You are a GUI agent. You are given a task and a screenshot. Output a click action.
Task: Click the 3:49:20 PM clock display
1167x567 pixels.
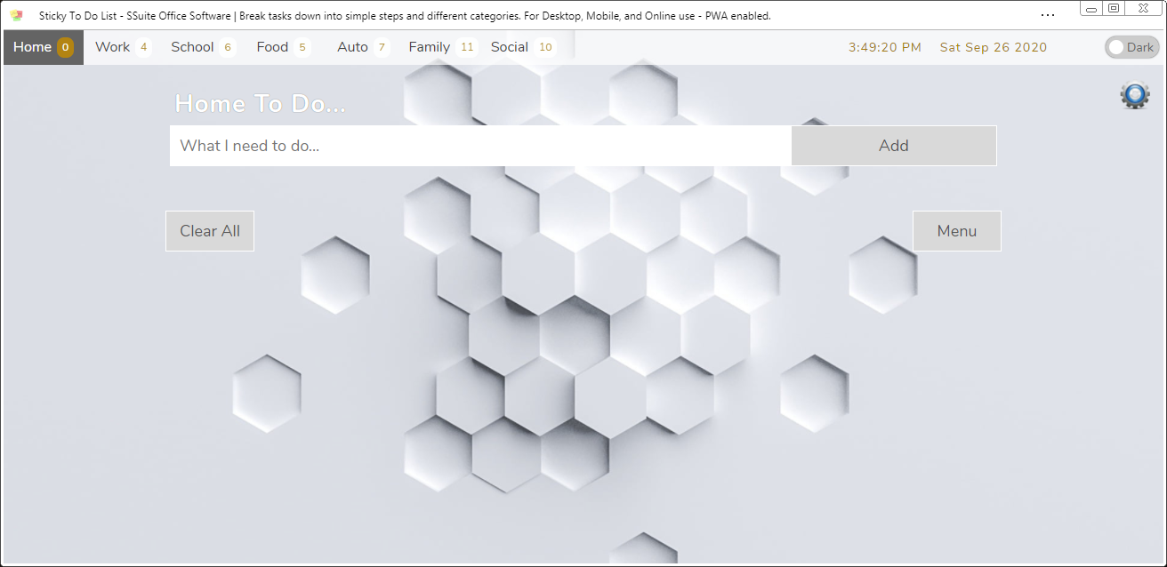click(x=884, y=48)
